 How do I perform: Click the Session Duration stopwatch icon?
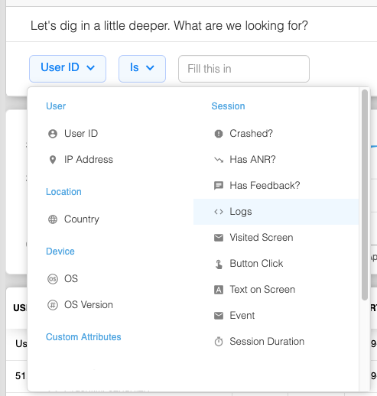point(219,342)
